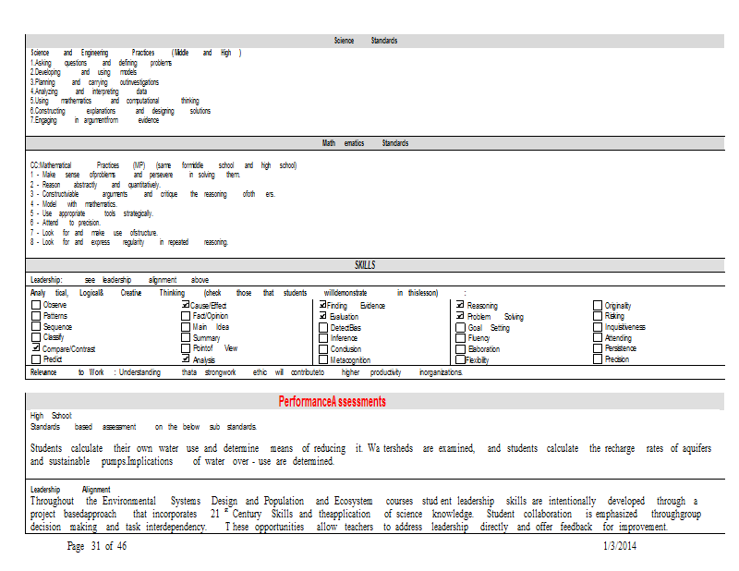739x571 pixels.
Task: Check the Attending checkbox
Action: tap(598, 337)
